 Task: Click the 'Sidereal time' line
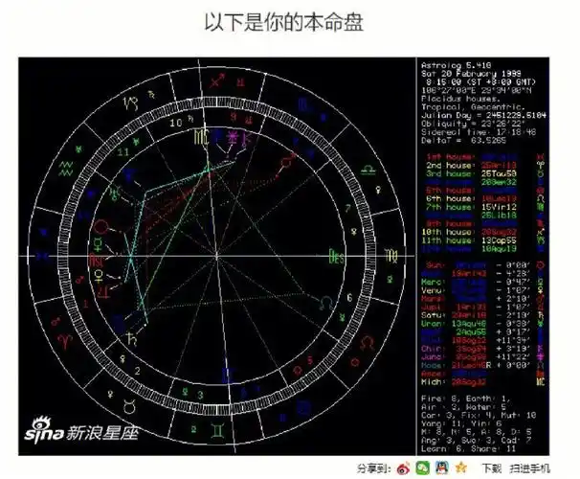479,132
